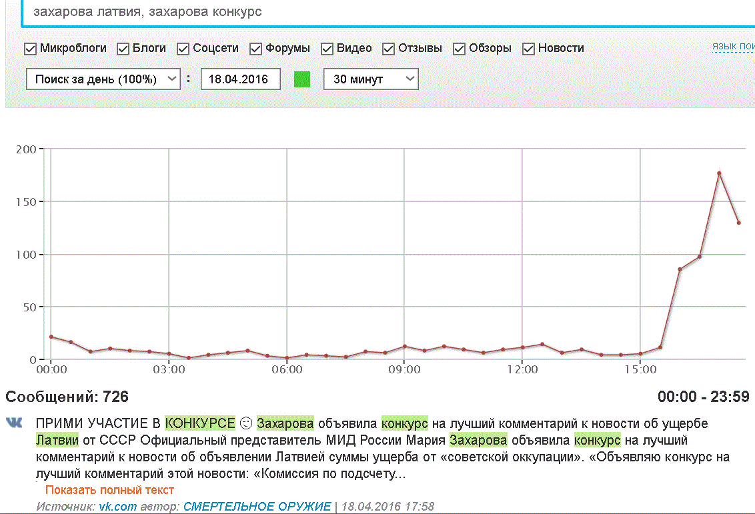Toggle the Видео checkbox
The height and width of the screenshot is (514, 755).
(327, 49)
